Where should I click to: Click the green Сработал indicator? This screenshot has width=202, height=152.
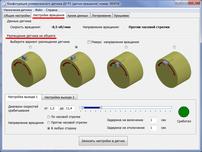(184, 112)
